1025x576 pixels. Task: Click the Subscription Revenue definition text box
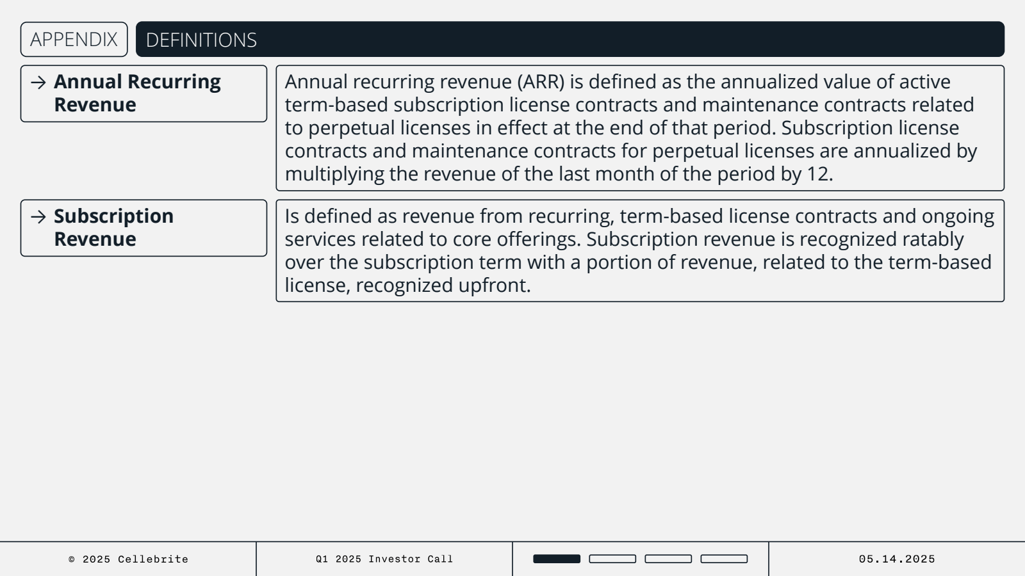(640, 251)
